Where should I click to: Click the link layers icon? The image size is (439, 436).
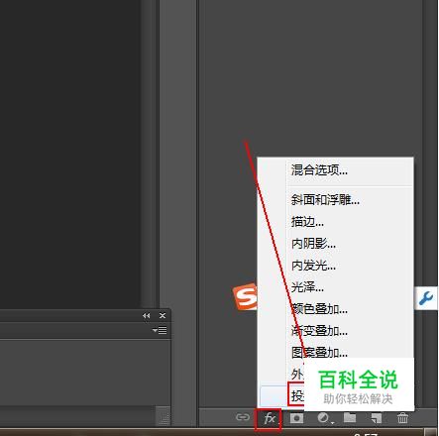coord(243,417)
